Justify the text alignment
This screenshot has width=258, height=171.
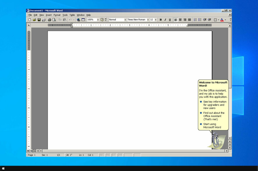click(x=190, y=20)
